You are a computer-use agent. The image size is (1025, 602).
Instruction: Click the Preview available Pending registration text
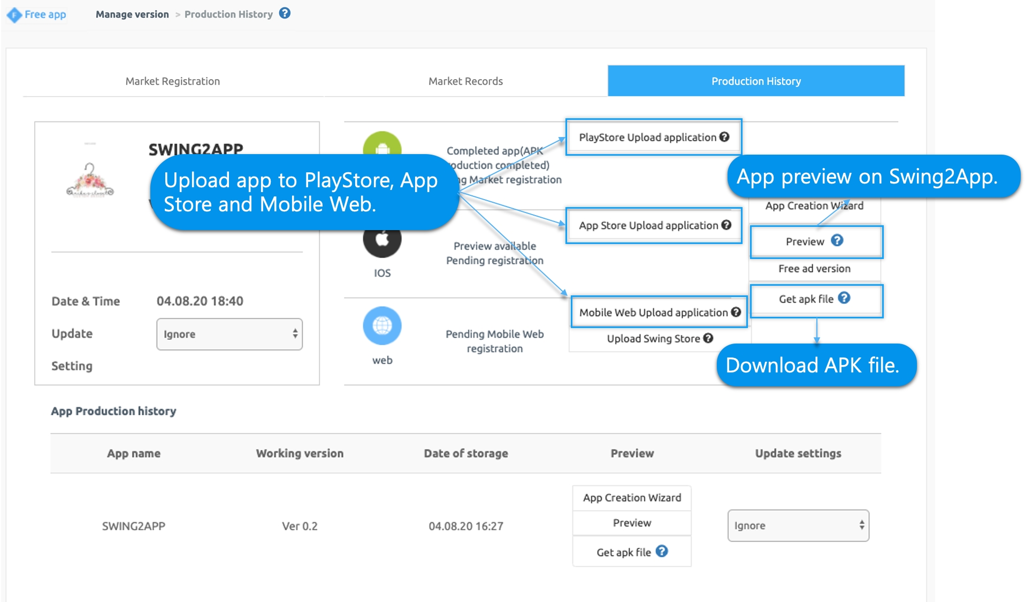(x=495, y=253)
